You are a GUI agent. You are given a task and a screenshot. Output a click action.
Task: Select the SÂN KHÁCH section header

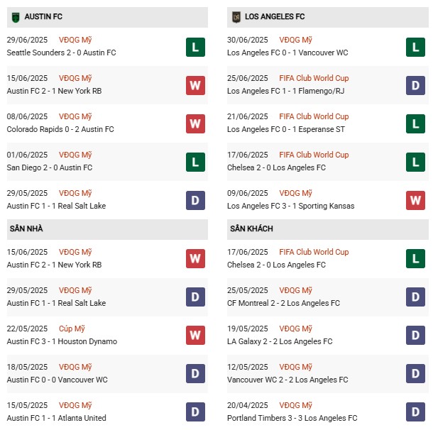click(251, 229)
